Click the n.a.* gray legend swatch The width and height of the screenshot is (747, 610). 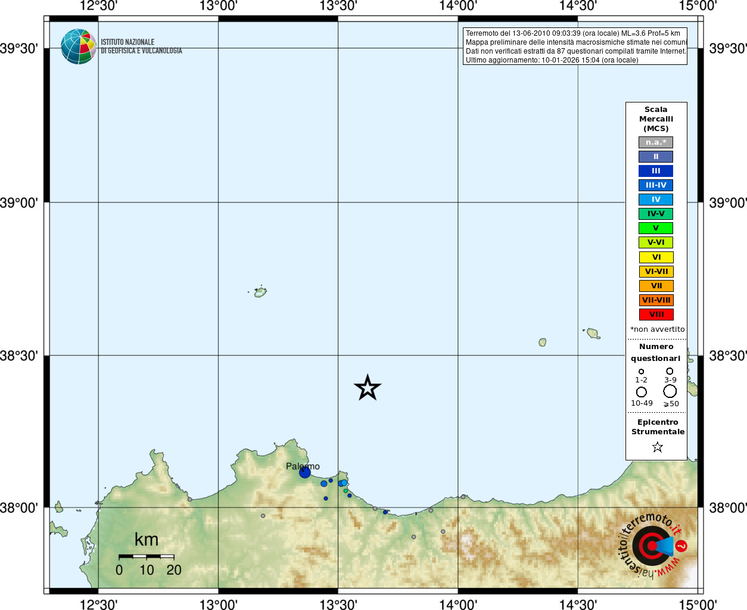tap(656, 142)
